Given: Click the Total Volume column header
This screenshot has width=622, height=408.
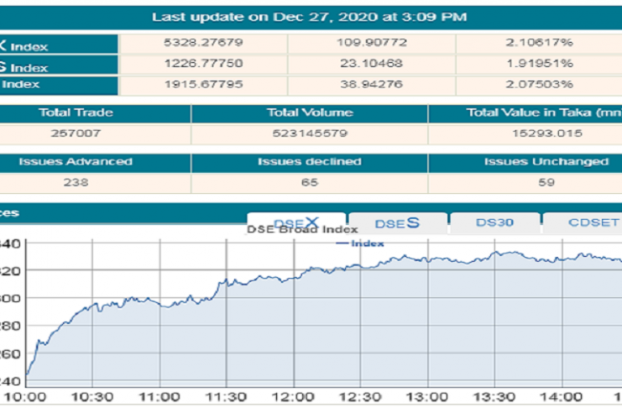Looking at the screenshot, I should (x=310, y=112).
